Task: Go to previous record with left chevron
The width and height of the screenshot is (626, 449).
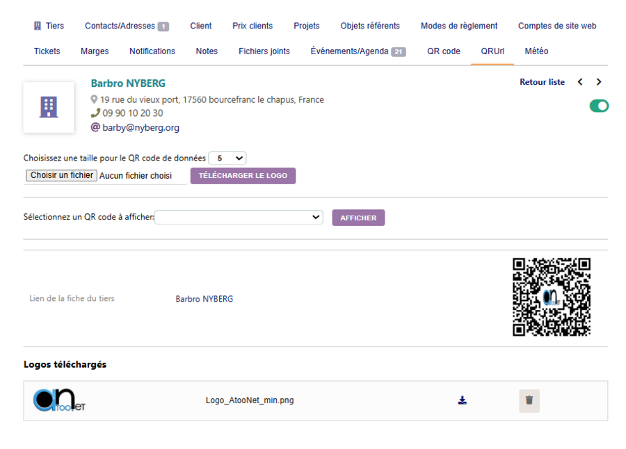Action: [580, 81]
